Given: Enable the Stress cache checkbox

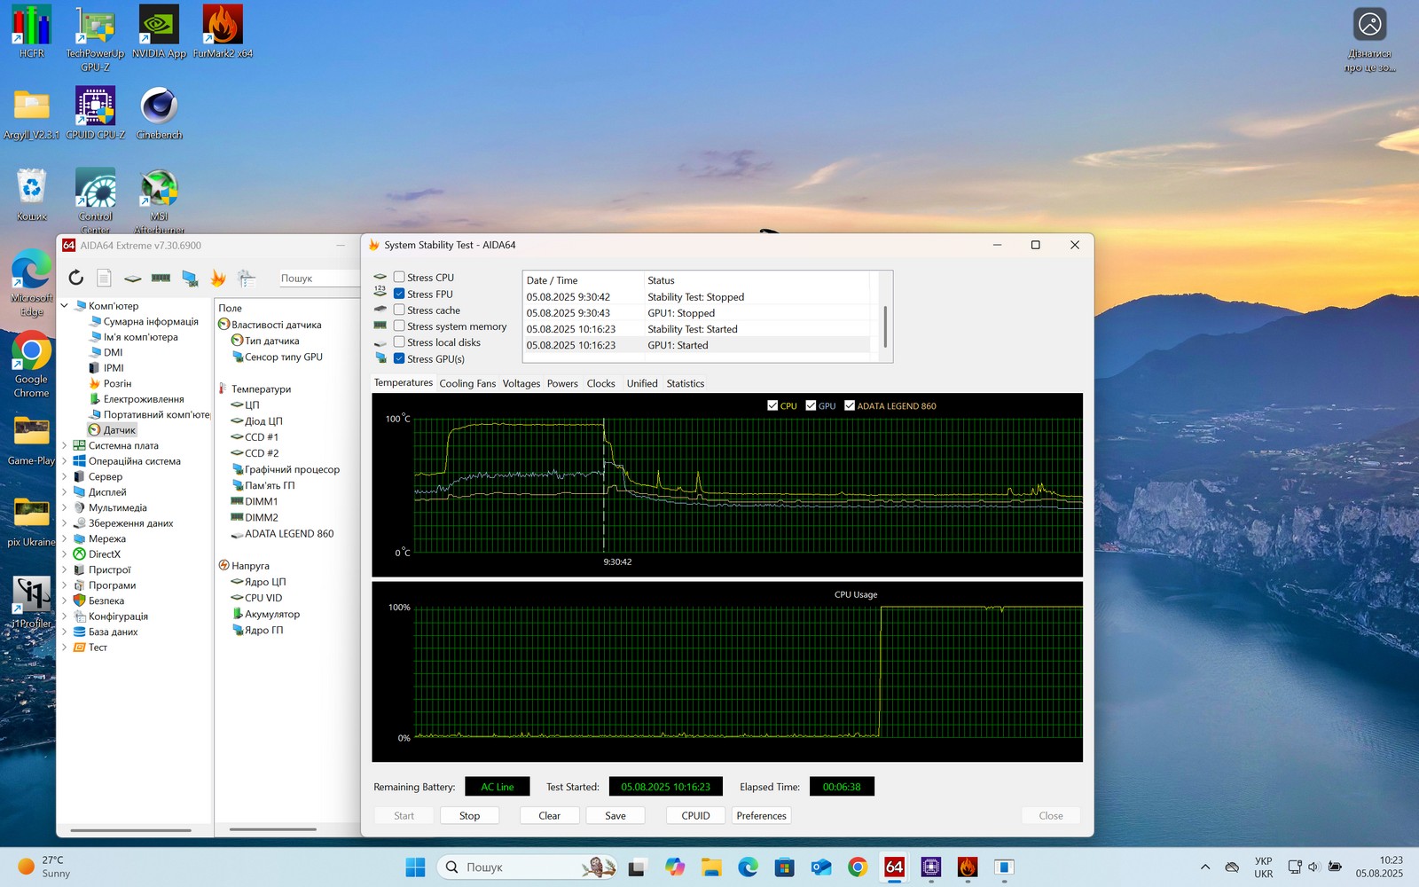Looking at the screenshot, I should [399, 310].
